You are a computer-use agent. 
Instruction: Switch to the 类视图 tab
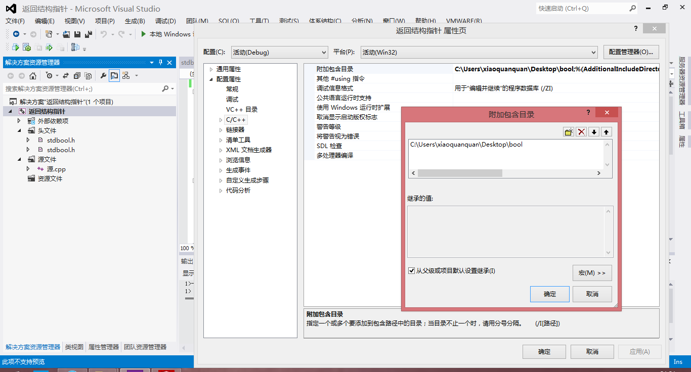(74, 347)
